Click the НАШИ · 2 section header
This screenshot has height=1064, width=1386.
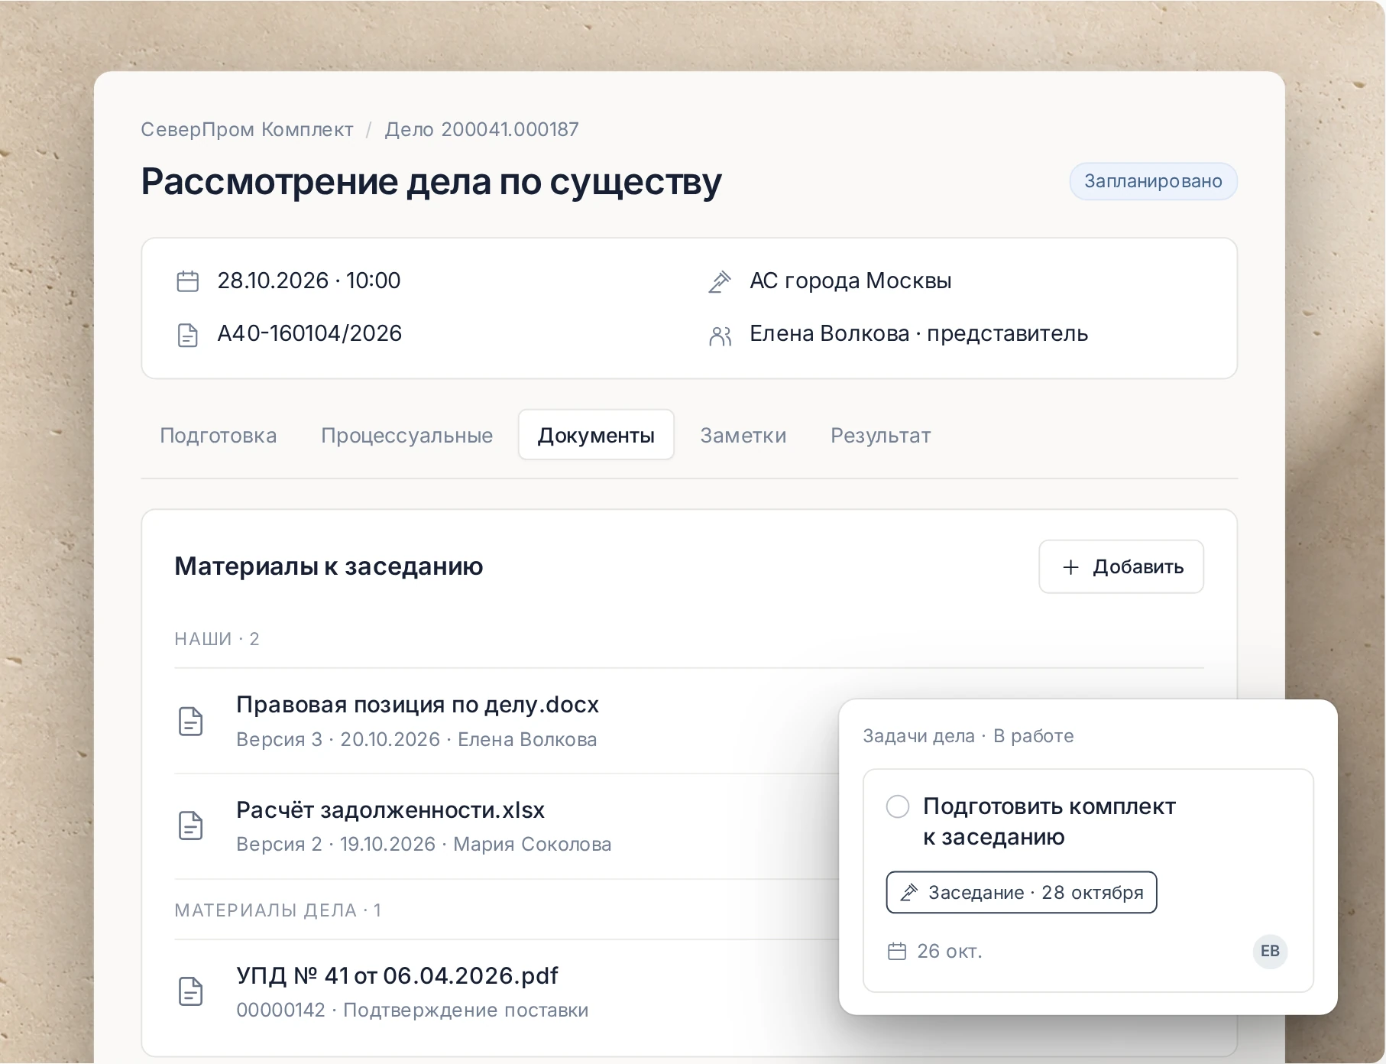tap(217, 639)
